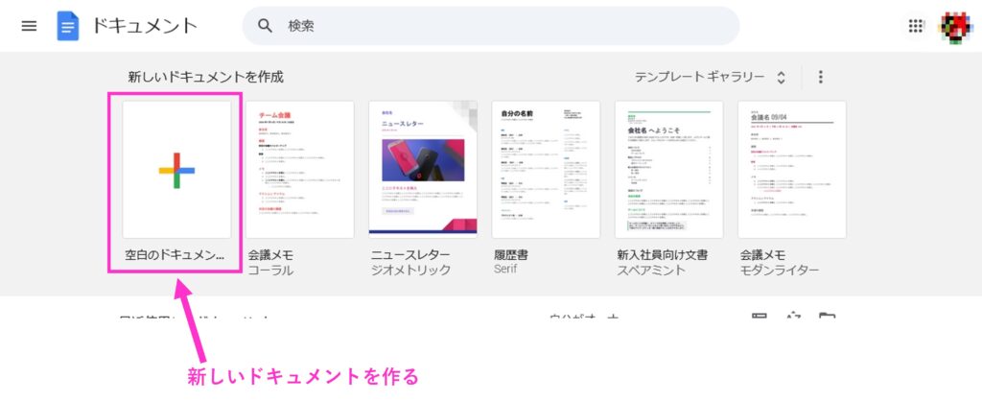Expand the テンプレート ギャラリー
The image size is (982, 401).
click(710, 77)
